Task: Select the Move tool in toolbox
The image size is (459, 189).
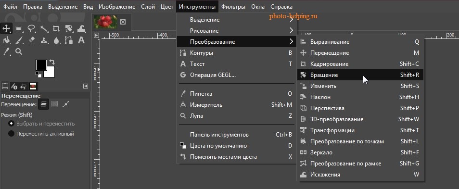Action: [x=6, y=29]
